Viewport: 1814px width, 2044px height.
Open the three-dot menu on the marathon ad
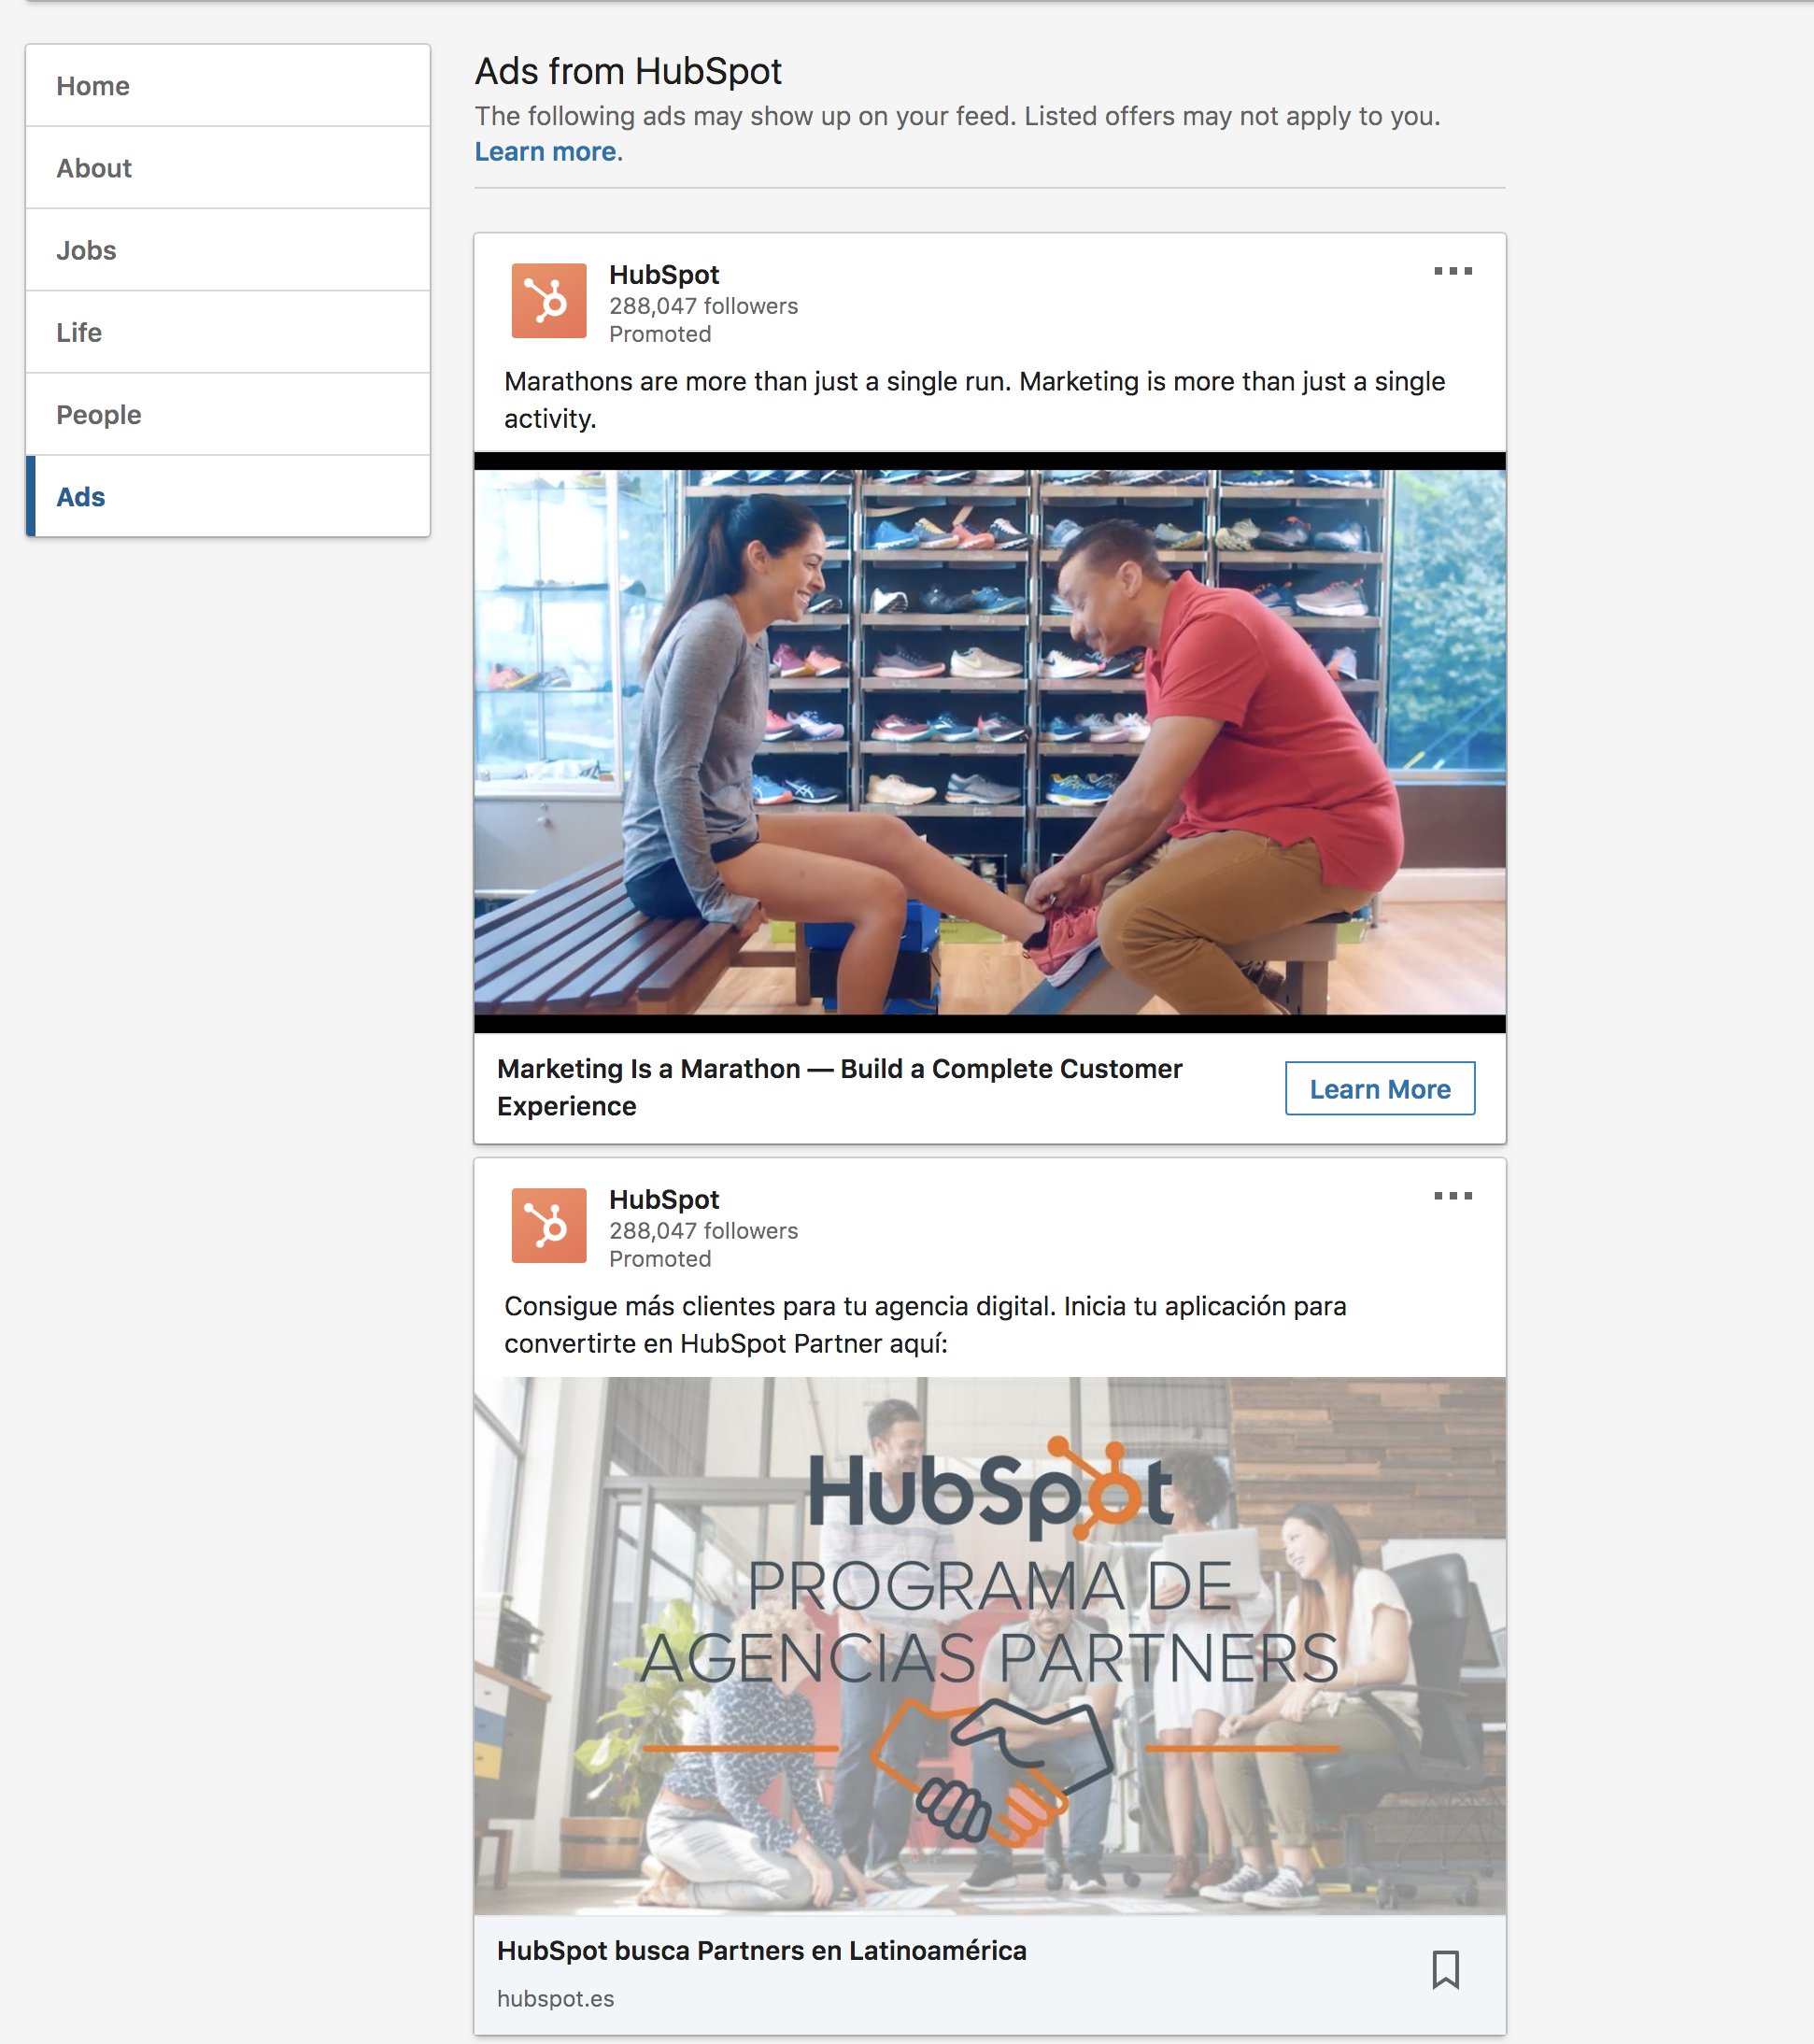(1453, 271)
